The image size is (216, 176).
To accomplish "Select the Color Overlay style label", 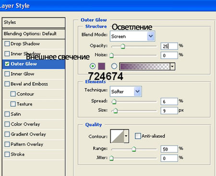I will pos(25,124).
